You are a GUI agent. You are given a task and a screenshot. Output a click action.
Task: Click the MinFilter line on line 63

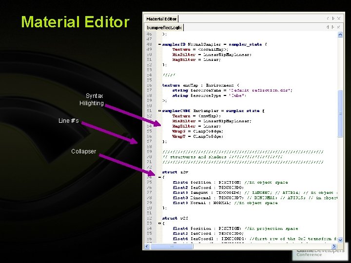(212, 121)
